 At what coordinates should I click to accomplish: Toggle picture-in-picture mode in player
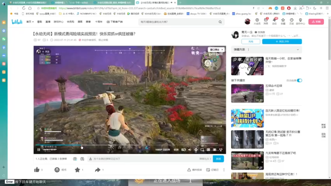click(202, 150)
